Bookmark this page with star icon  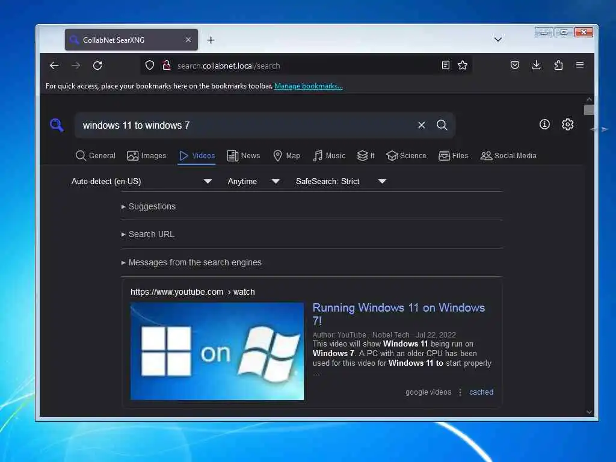click(463, 65)
